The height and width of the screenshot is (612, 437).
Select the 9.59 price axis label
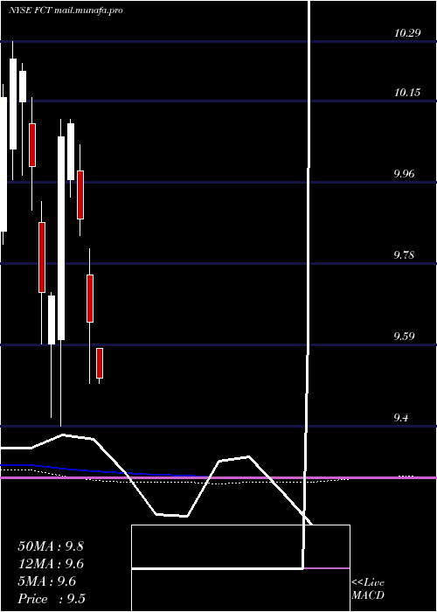(404, 336)
